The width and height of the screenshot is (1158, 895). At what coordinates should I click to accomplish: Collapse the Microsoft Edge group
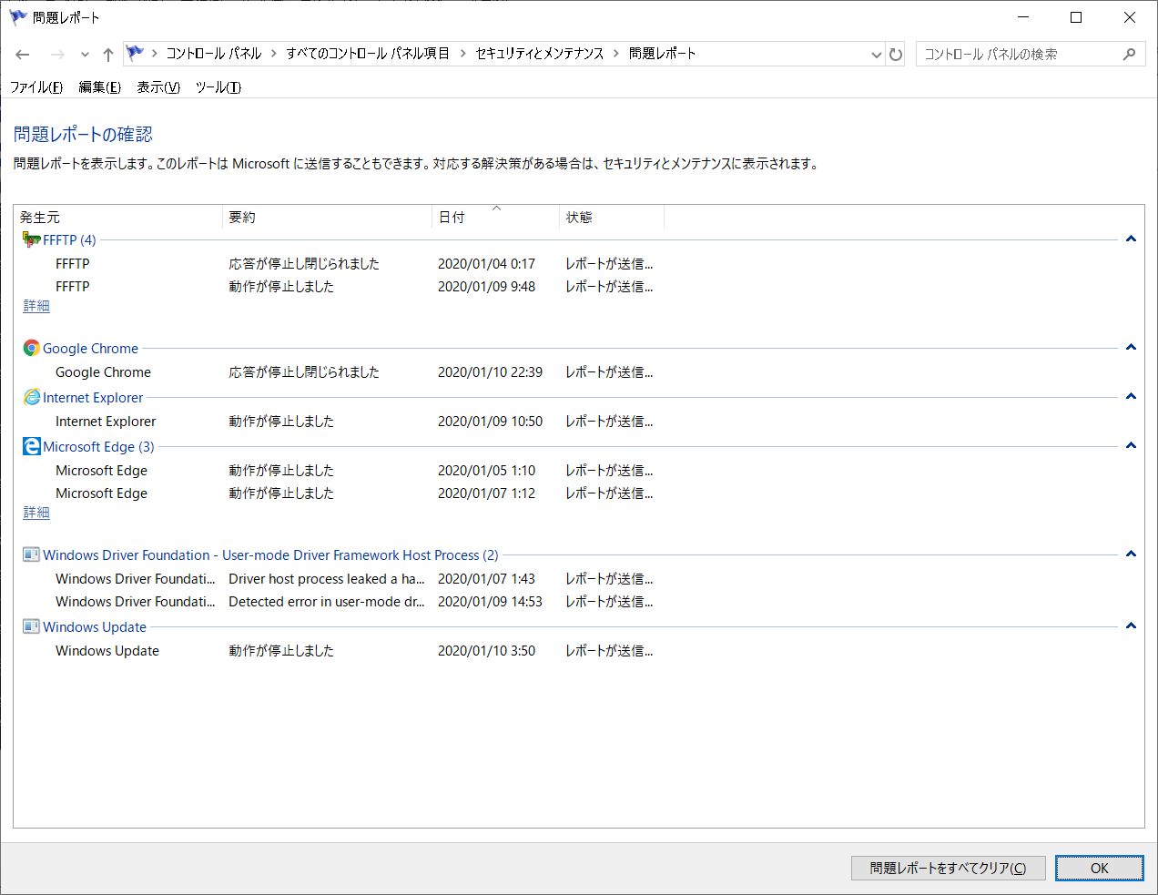(1131, 446)
